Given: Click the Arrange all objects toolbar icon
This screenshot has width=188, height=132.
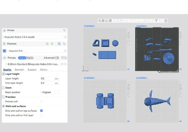Looking at the screenshot, I should [110, 21].
